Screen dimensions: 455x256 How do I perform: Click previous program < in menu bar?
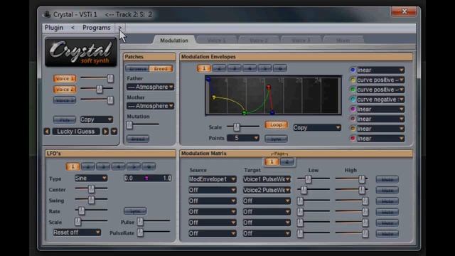tap(73, 28)
